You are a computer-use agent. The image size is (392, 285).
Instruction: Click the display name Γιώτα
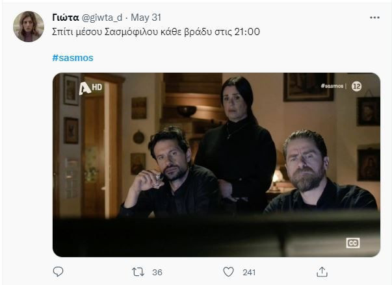click(x=66, y=18)
